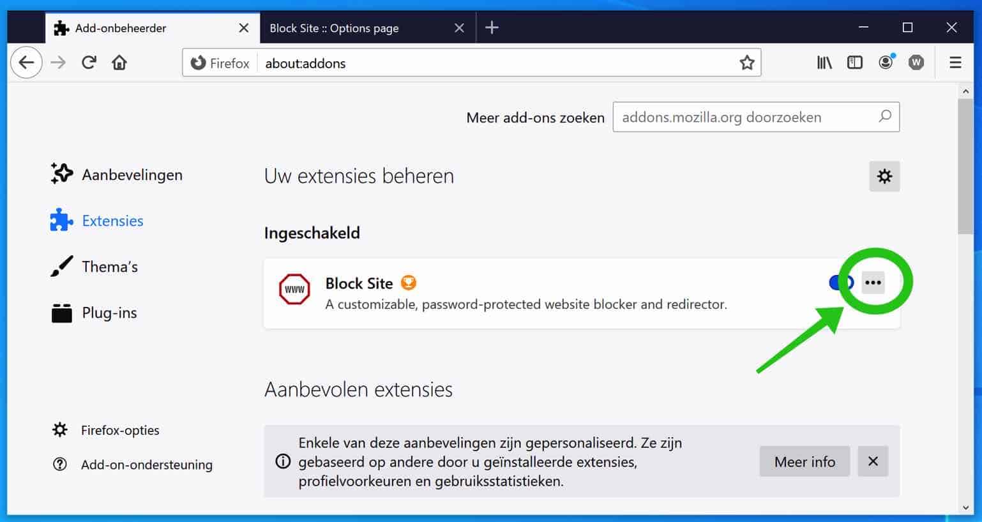This screenshot has width=982, height=522.
Task: Click the scrollbar up arrow
Action: pos(965,91)
